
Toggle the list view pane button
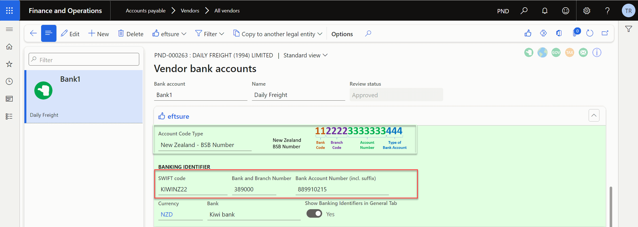(49, 33)
